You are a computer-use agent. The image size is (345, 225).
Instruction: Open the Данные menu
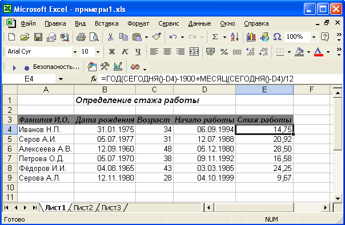pyautogui.click(x=199, y=23)
